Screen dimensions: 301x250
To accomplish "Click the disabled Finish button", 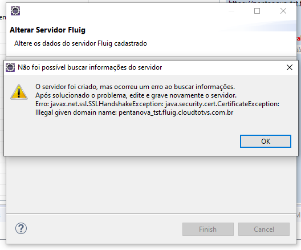I will [x=208, y=229].
